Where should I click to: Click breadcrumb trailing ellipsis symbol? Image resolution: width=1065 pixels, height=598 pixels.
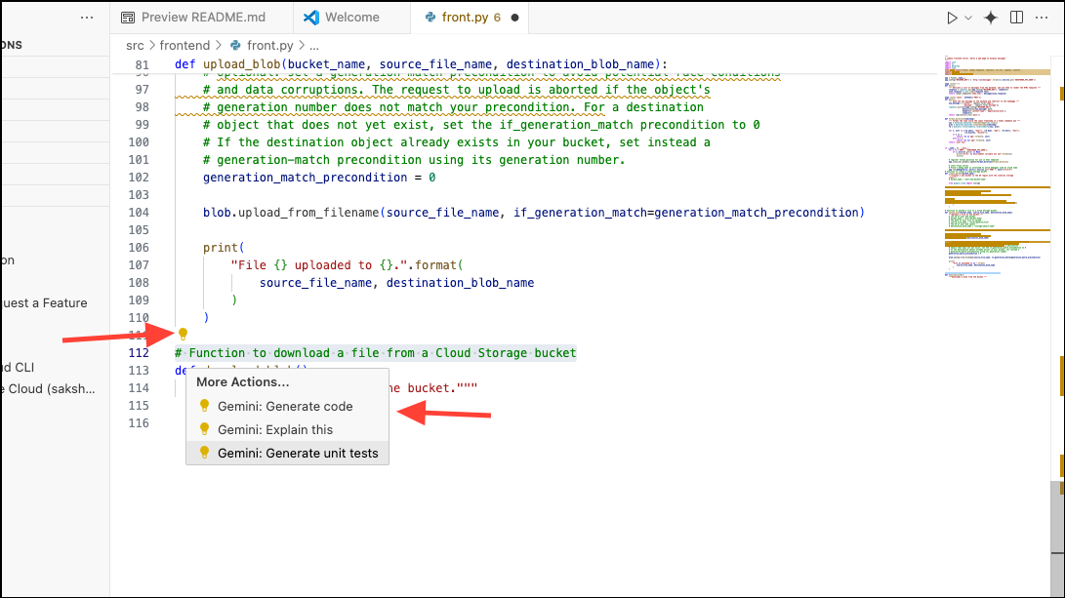click(x=313, y=46)
